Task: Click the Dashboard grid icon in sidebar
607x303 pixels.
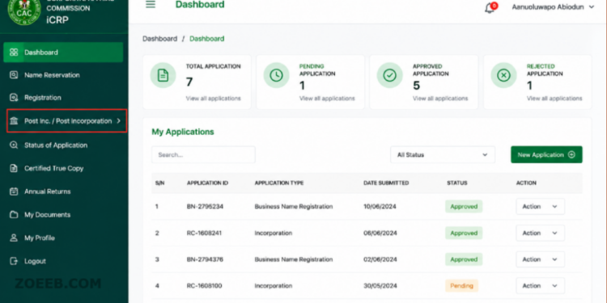Action: [14, 53]
